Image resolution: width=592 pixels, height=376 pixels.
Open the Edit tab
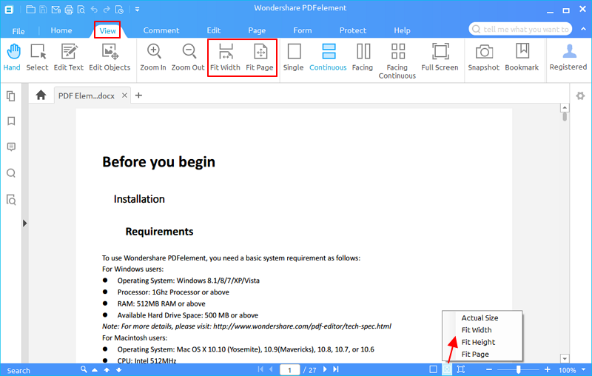214,30
